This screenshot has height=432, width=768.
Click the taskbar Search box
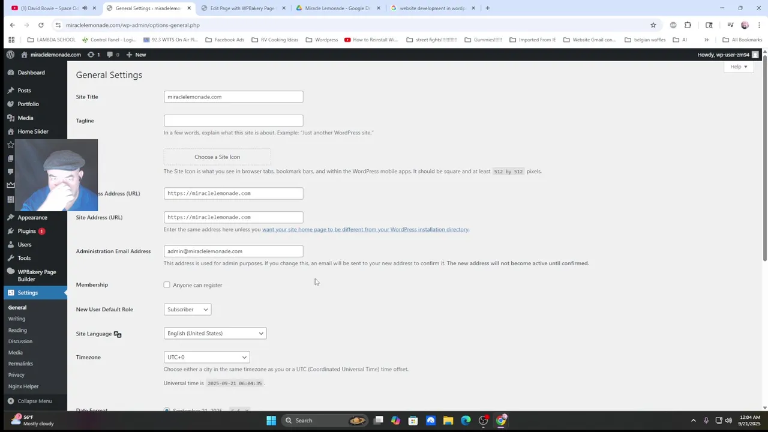323,421
